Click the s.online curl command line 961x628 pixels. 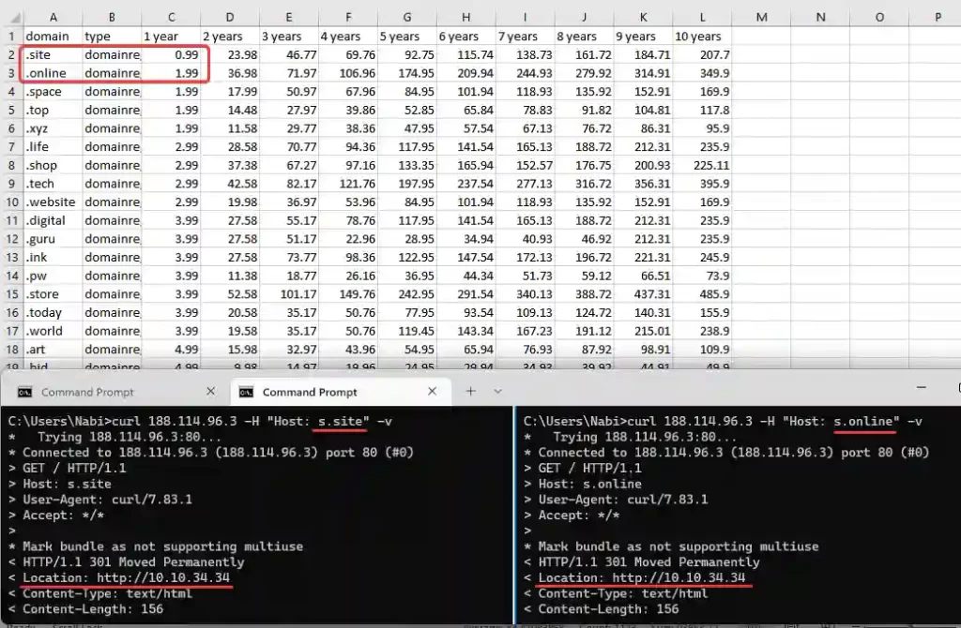723,421
